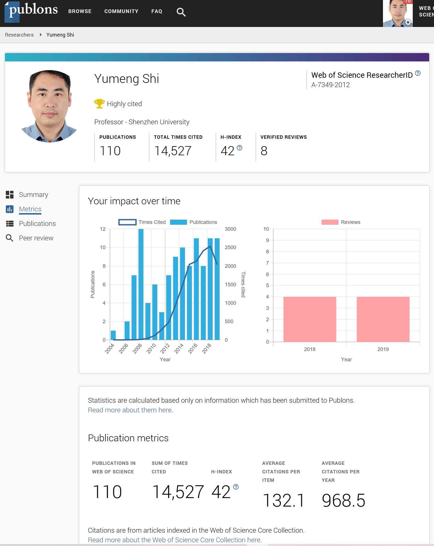Click the average citations per year 968.5
This screenshot has height=546, width=434.
pos(344,500)
